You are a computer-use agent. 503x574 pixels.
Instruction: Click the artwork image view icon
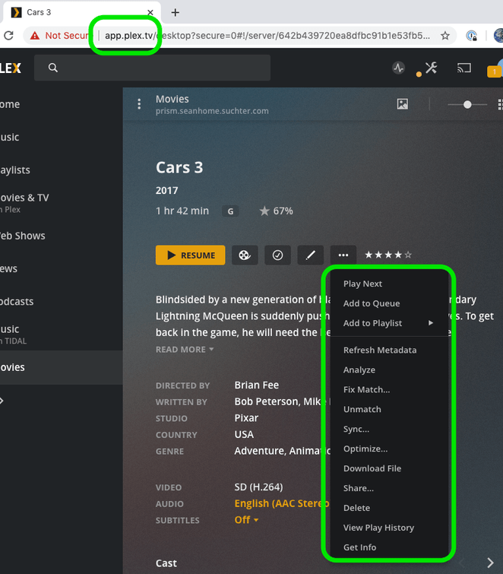point(403,104)
